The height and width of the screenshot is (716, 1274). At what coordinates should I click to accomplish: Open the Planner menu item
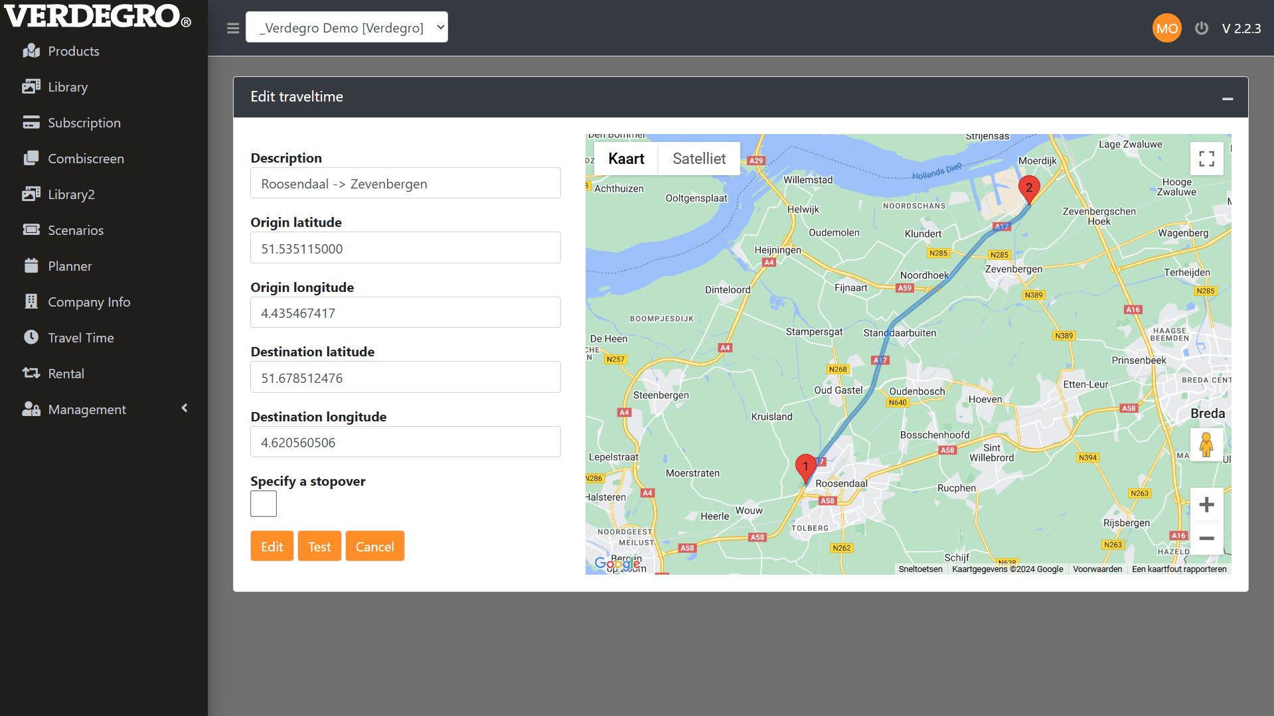click(x=70, y=266)
